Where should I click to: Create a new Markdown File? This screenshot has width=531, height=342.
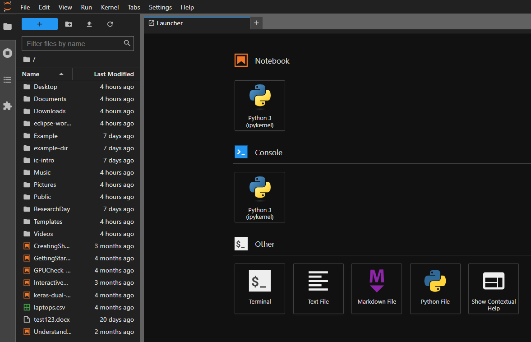click(377, 288)
